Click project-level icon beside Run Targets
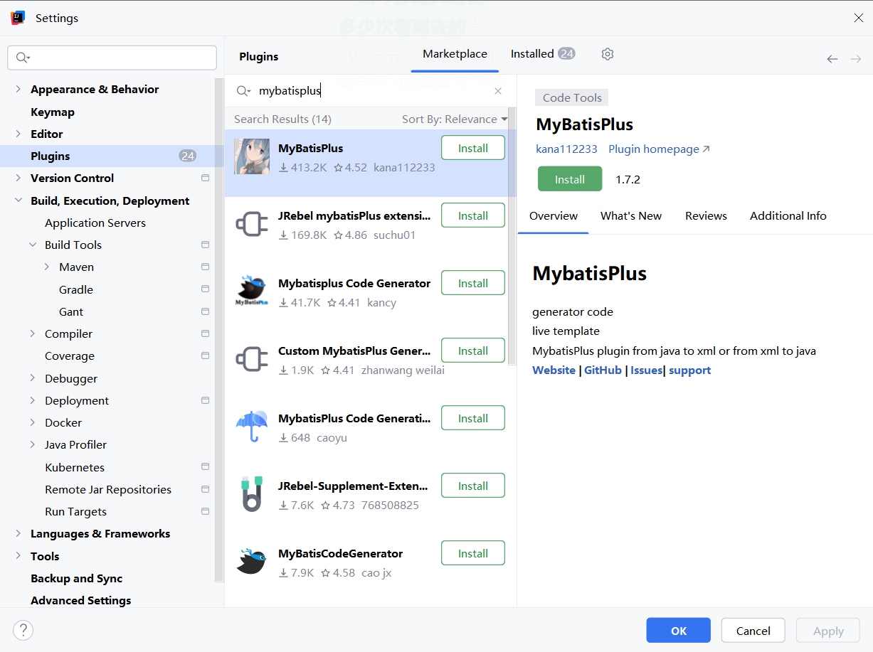The image size is (873, 652). [x=205, y=511]
